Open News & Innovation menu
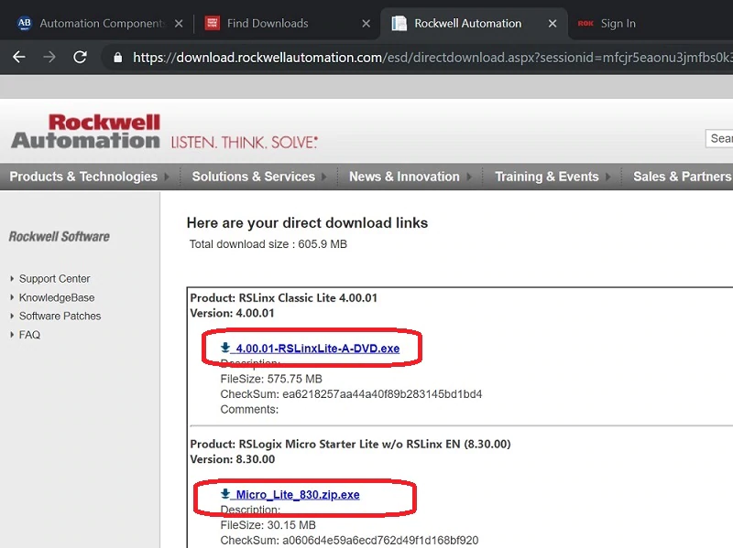The width and height of the screenshot is (733, 548). (404, 177)
